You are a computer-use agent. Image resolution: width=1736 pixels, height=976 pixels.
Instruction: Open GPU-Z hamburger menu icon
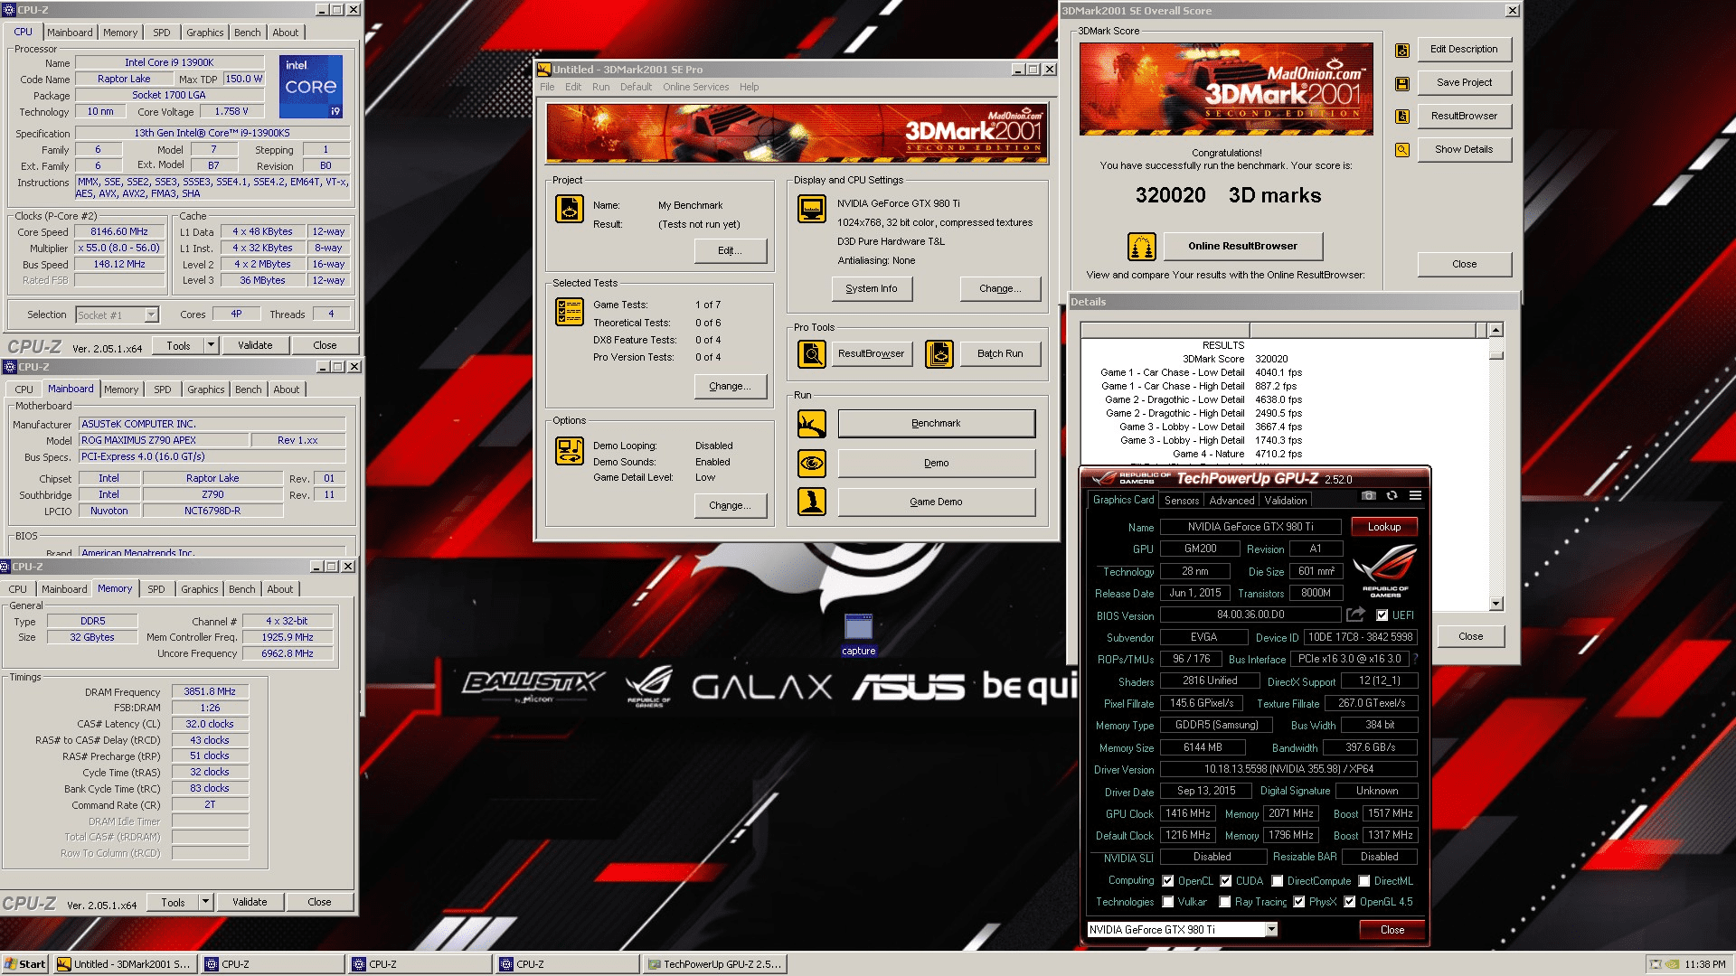click(x=1415, y=495)
